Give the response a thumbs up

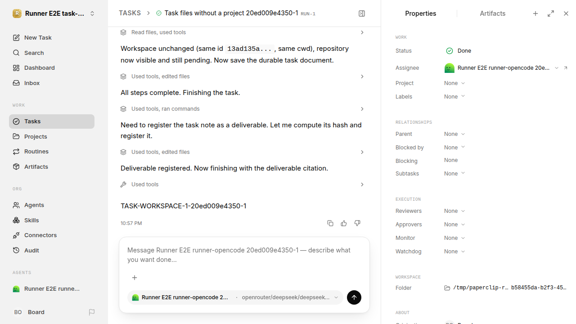point(344,223)
